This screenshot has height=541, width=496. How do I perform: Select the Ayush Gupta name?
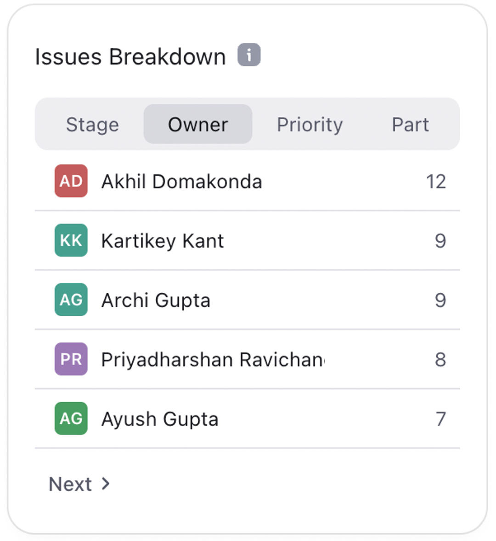(x=160, y=419)
